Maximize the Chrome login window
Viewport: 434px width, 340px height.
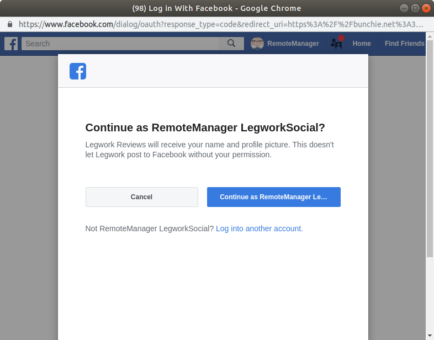coord(415,8)
